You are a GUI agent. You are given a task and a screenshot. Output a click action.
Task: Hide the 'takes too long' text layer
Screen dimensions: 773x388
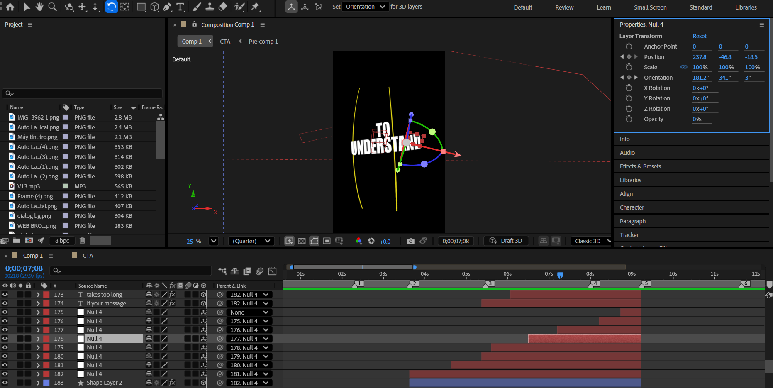tap(5, 295)
